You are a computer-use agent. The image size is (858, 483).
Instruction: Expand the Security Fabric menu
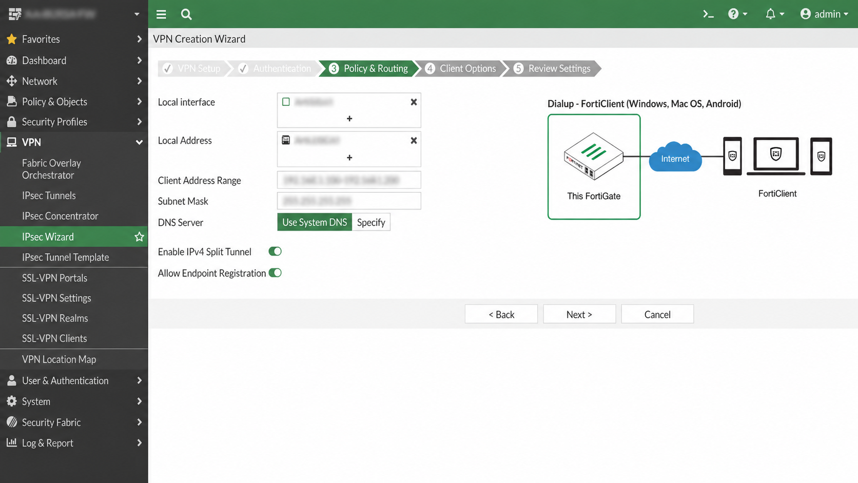click(74, 422)
